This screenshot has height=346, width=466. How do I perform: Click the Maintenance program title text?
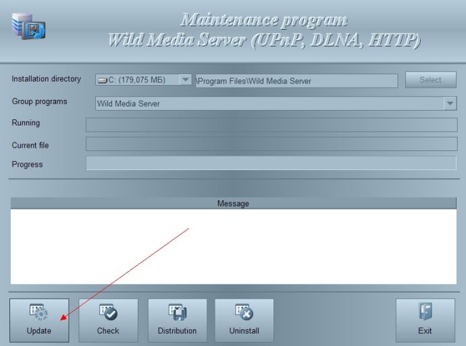[264, 20]
